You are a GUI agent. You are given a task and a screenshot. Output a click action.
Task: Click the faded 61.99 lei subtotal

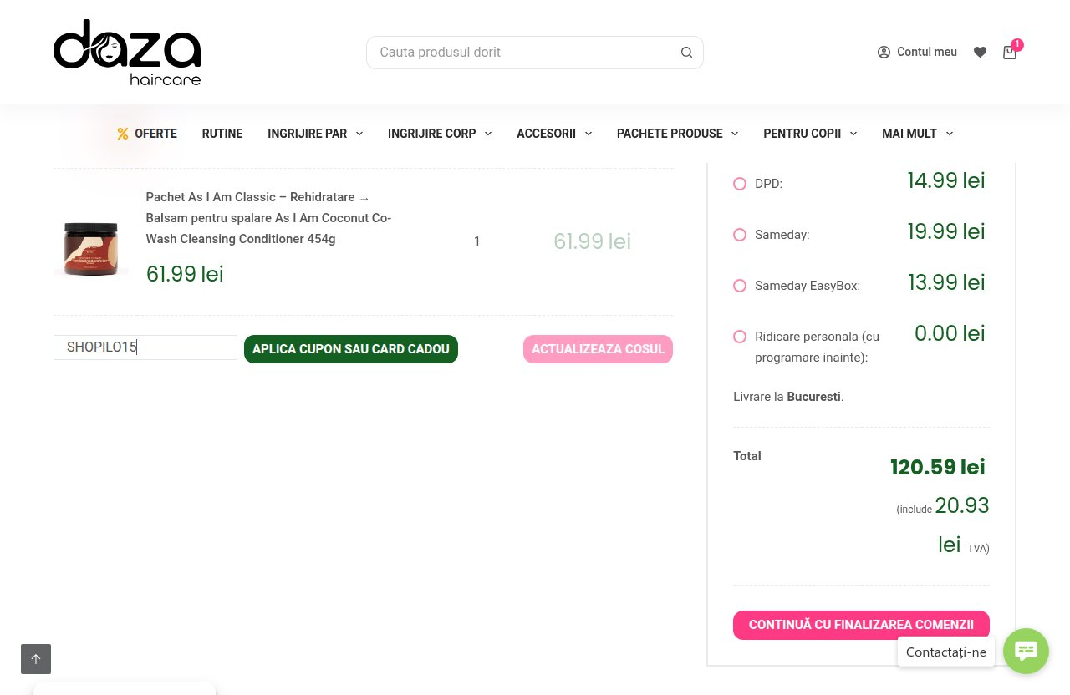592,241
